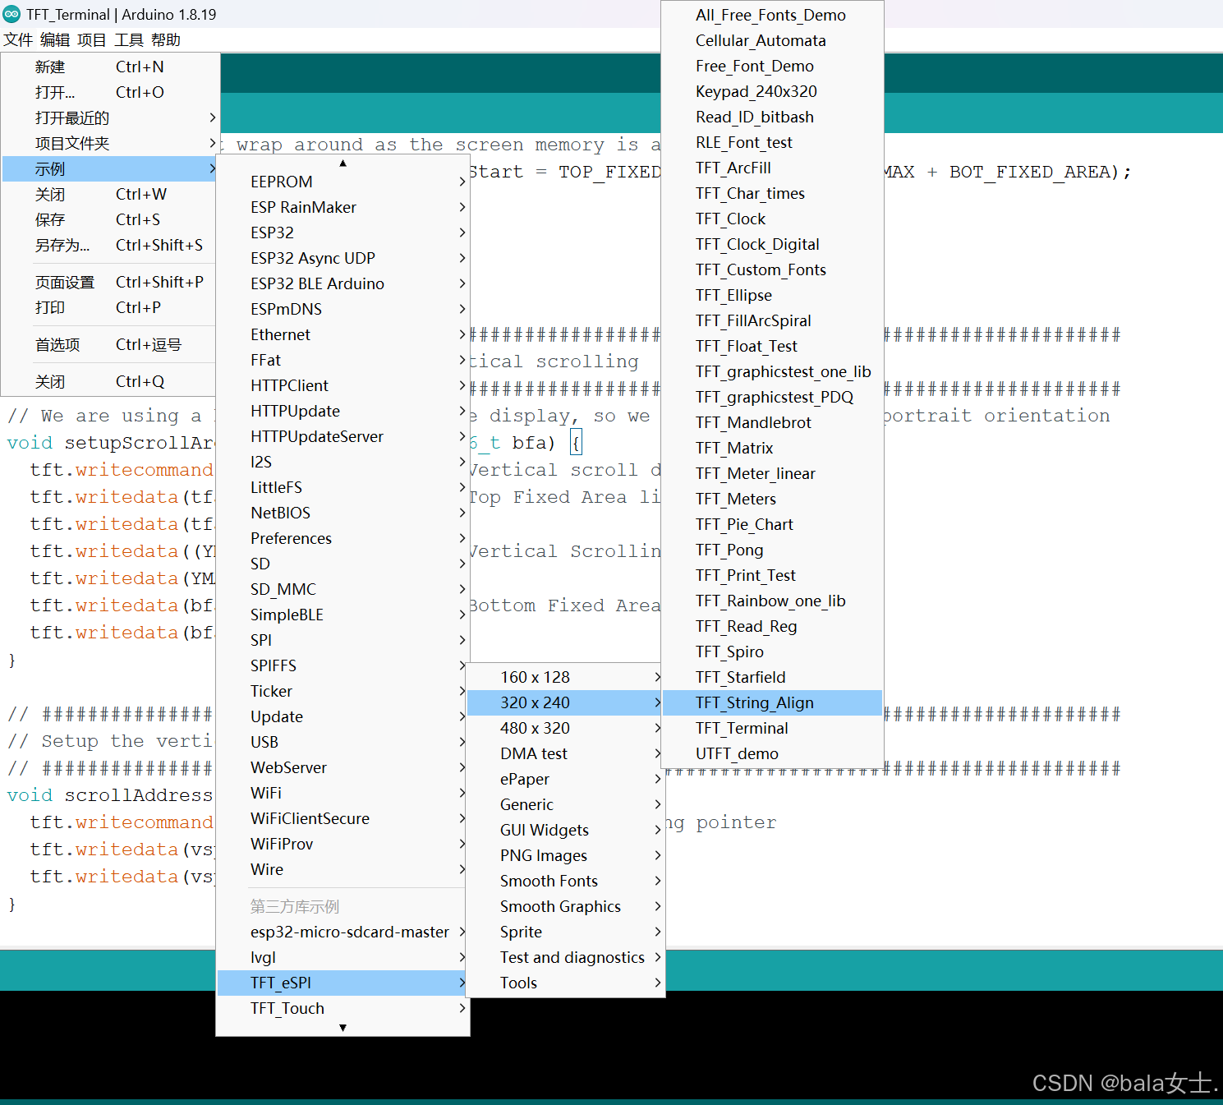Click the up scroll arrow of examples list
Screen dimensions: 1223x1105
(343, 163)
